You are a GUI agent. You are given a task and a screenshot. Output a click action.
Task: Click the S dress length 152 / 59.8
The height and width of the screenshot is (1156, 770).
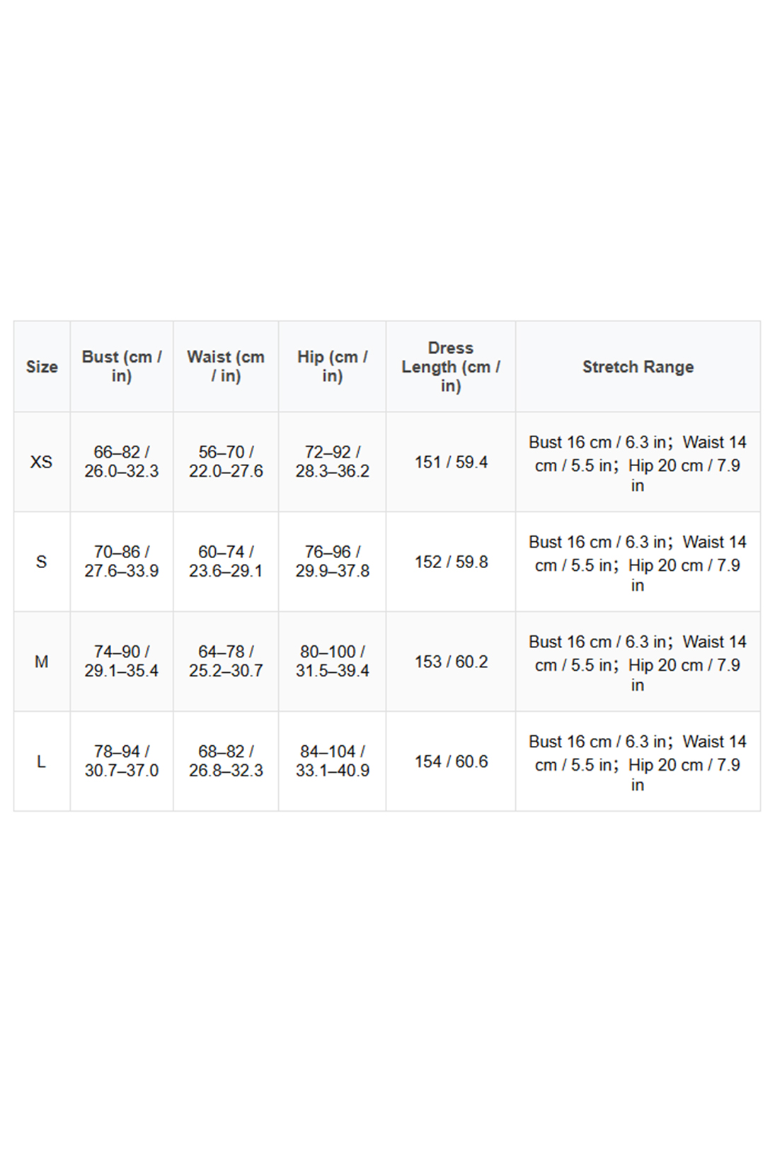click(451, 562)
